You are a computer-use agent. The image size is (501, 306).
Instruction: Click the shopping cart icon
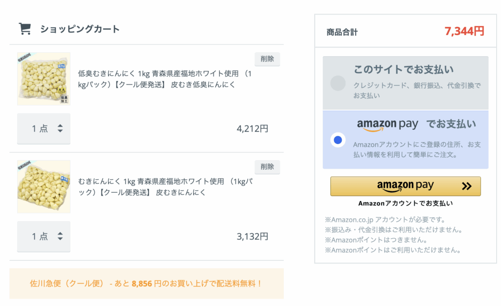pyautogui.click(x=25, y=29)
